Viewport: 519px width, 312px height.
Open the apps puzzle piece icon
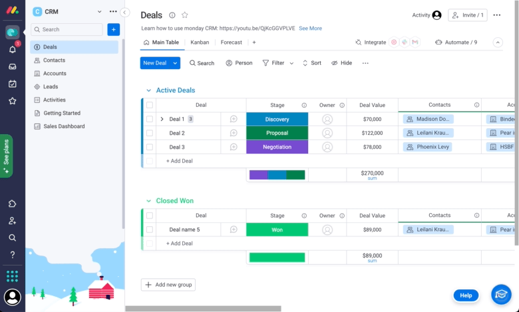click(x=12, y=204)
